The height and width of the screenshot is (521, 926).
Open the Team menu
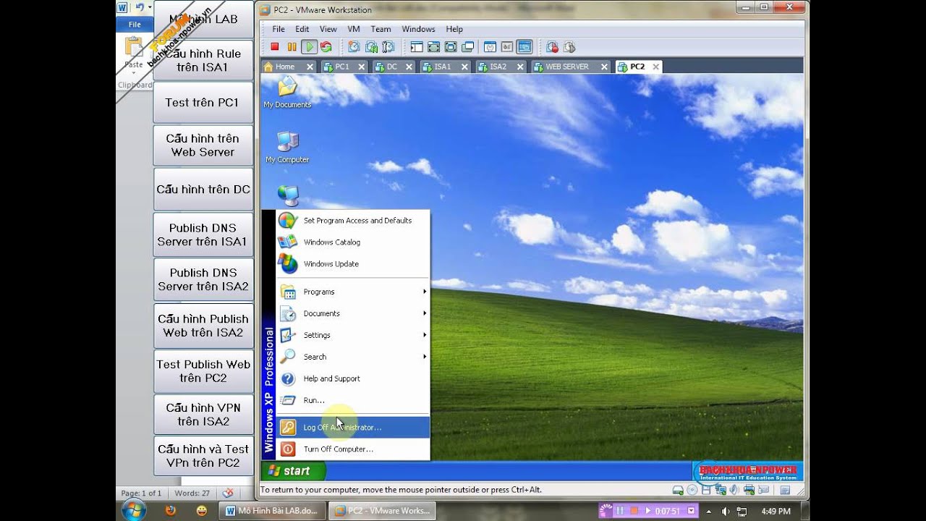pos(381,29)
